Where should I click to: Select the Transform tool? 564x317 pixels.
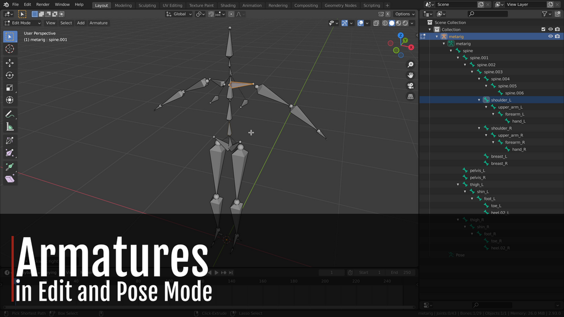10,100
